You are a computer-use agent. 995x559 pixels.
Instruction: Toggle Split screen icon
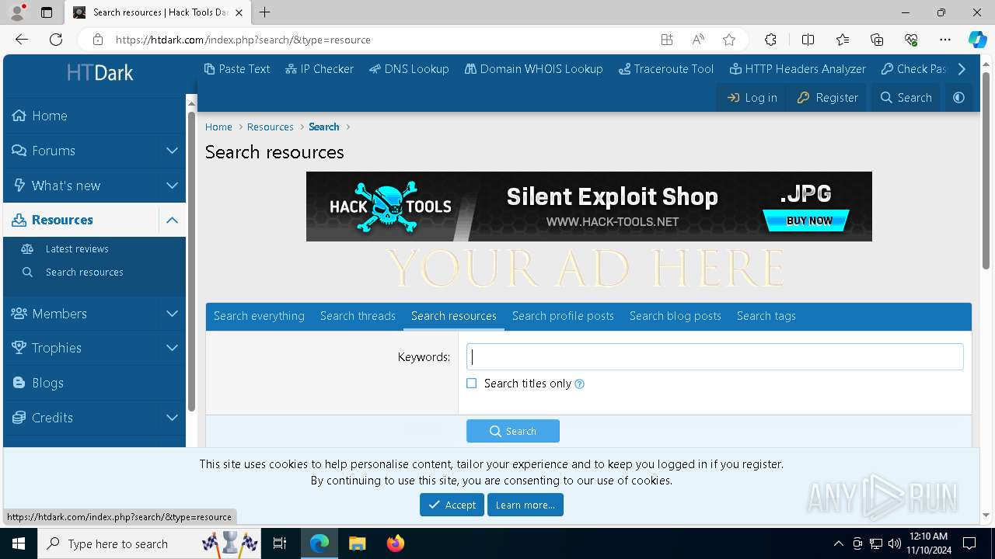coord(808,40)
